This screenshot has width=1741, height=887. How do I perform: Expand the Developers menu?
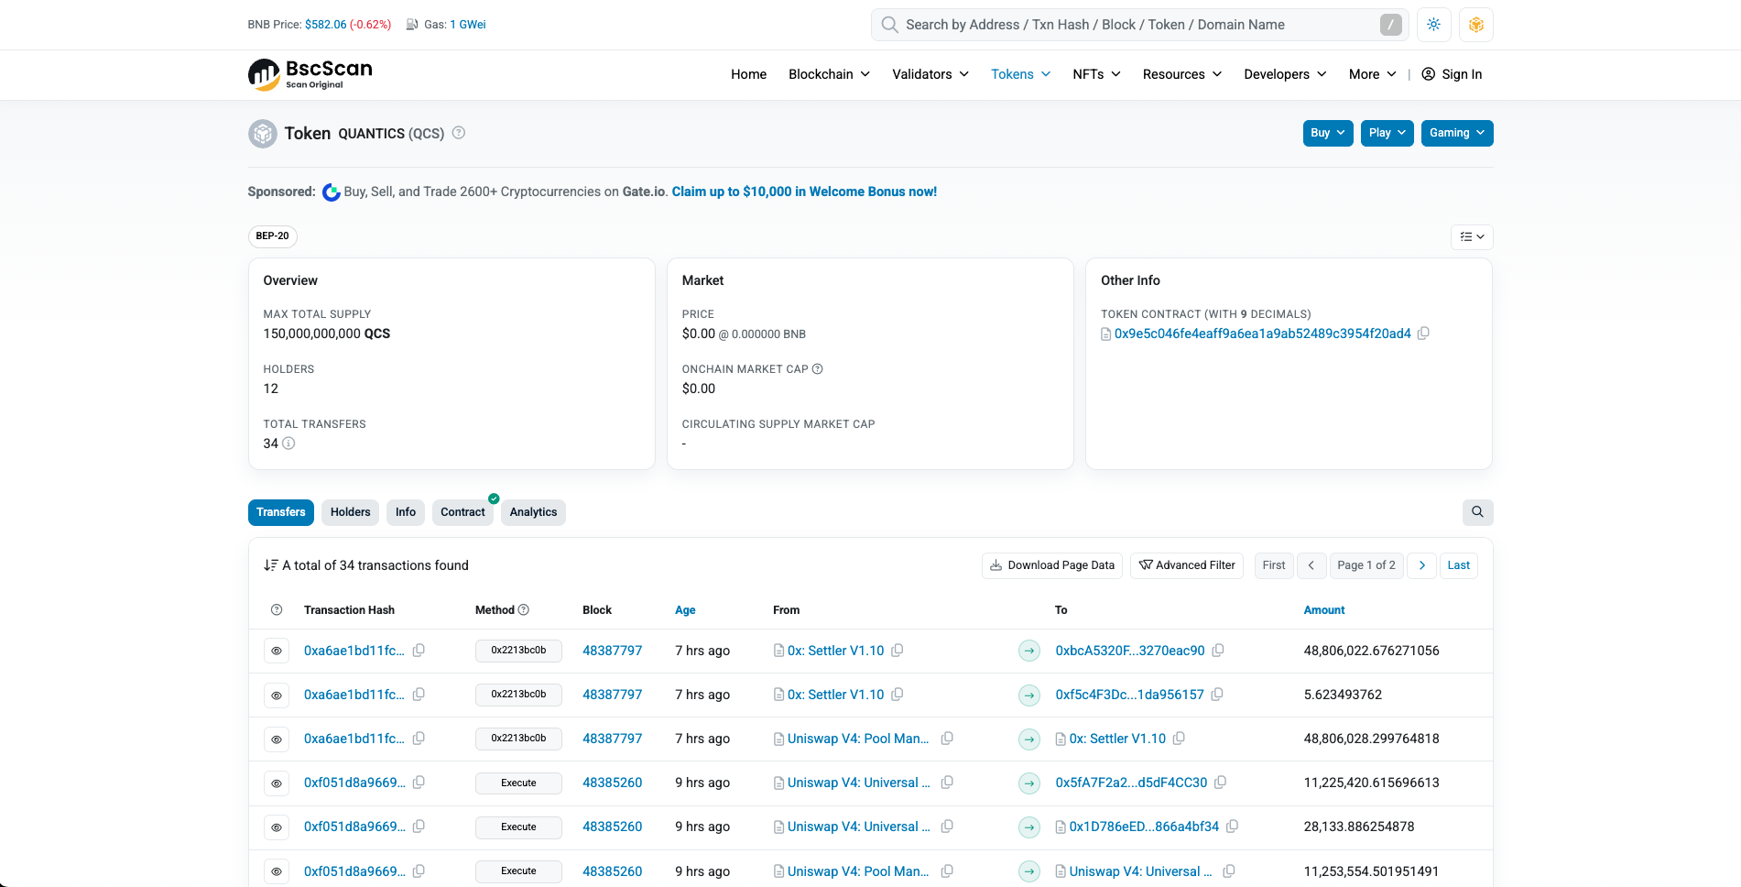pyautogui.click(x=1285, y=74)
